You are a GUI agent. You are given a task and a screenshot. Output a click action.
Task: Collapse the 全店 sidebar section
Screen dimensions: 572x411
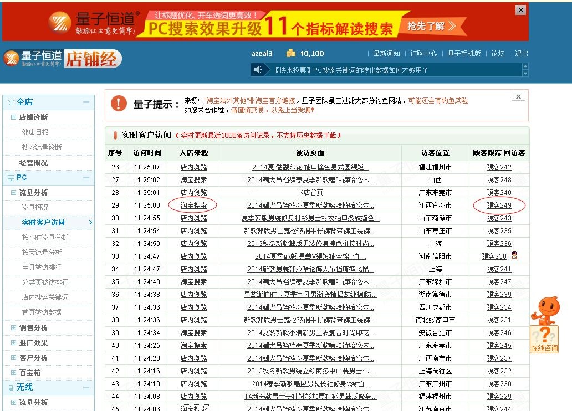(86, 102)
